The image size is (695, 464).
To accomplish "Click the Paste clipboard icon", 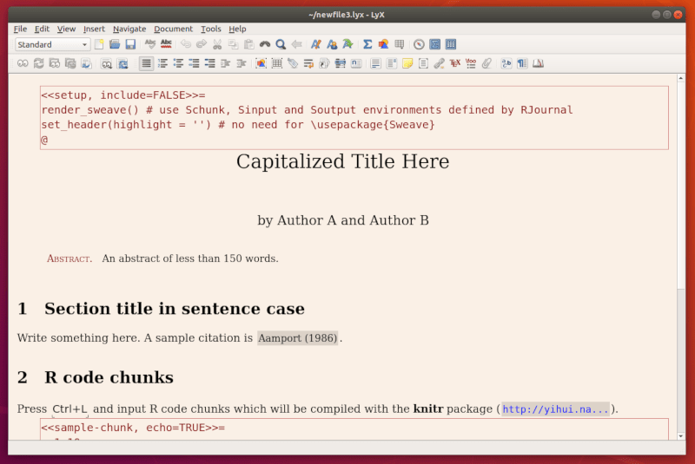I will point(249,44).
